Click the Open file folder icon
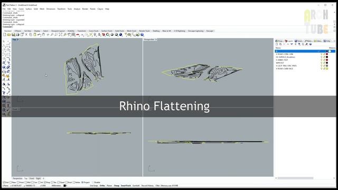Screen dimensions: 338x190 9,34
